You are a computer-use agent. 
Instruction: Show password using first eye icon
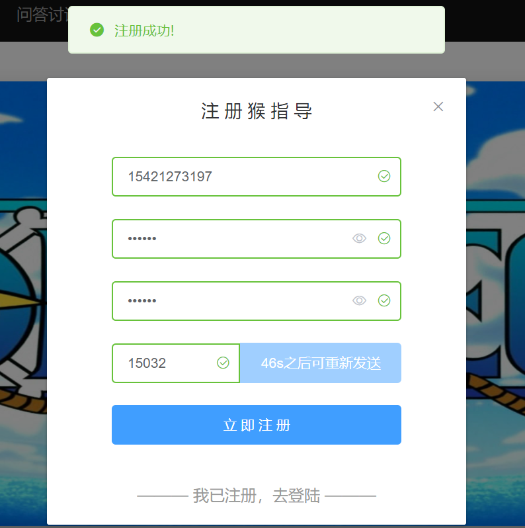tap(359, 238)
